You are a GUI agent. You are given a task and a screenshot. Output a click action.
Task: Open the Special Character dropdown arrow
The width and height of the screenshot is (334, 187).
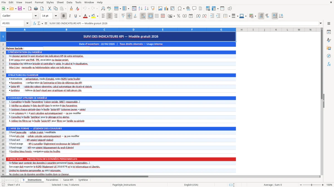pyautogui.click(x=184, y=9)
